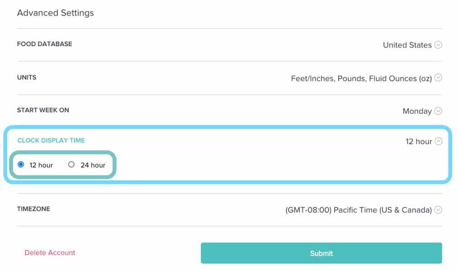Open the Pacific Time timezone dropdown value
The image size is (459, 270).
(358, 210)
